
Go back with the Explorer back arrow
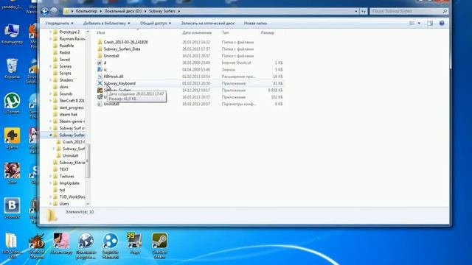44,11
